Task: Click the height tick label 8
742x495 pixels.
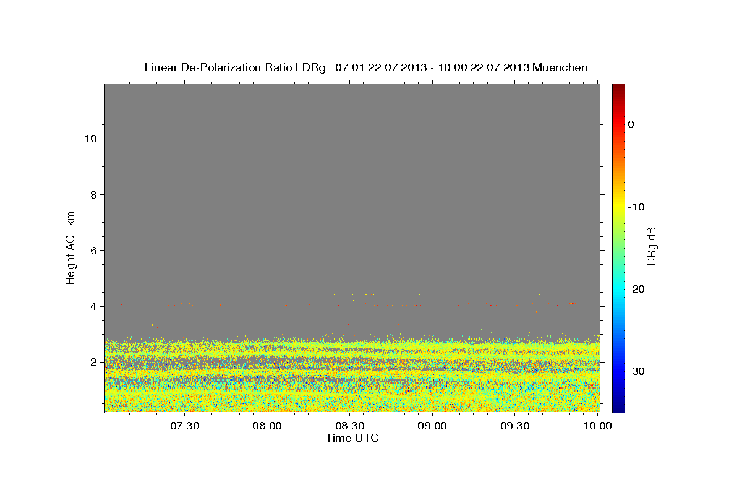Action: [x=94, y=194]
